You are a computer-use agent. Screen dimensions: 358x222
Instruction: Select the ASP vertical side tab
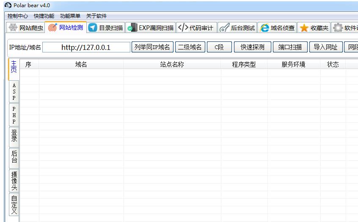(14, 91)
